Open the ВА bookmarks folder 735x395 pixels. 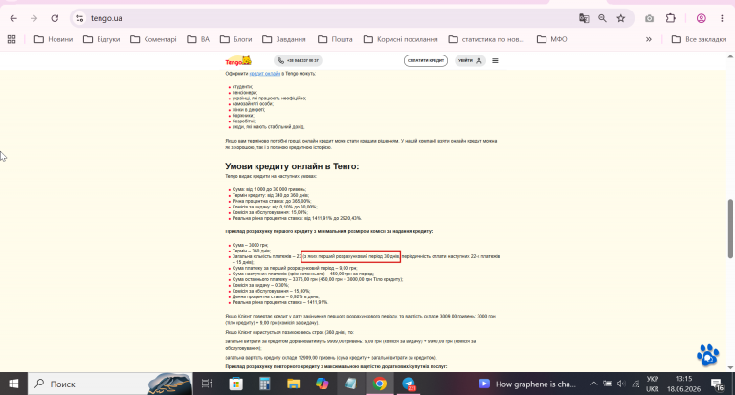click(198, 39)
